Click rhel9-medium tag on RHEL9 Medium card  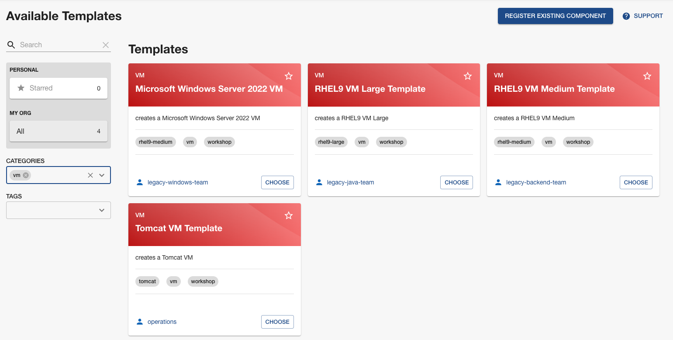pyautogui.click(x=514, y=142)
